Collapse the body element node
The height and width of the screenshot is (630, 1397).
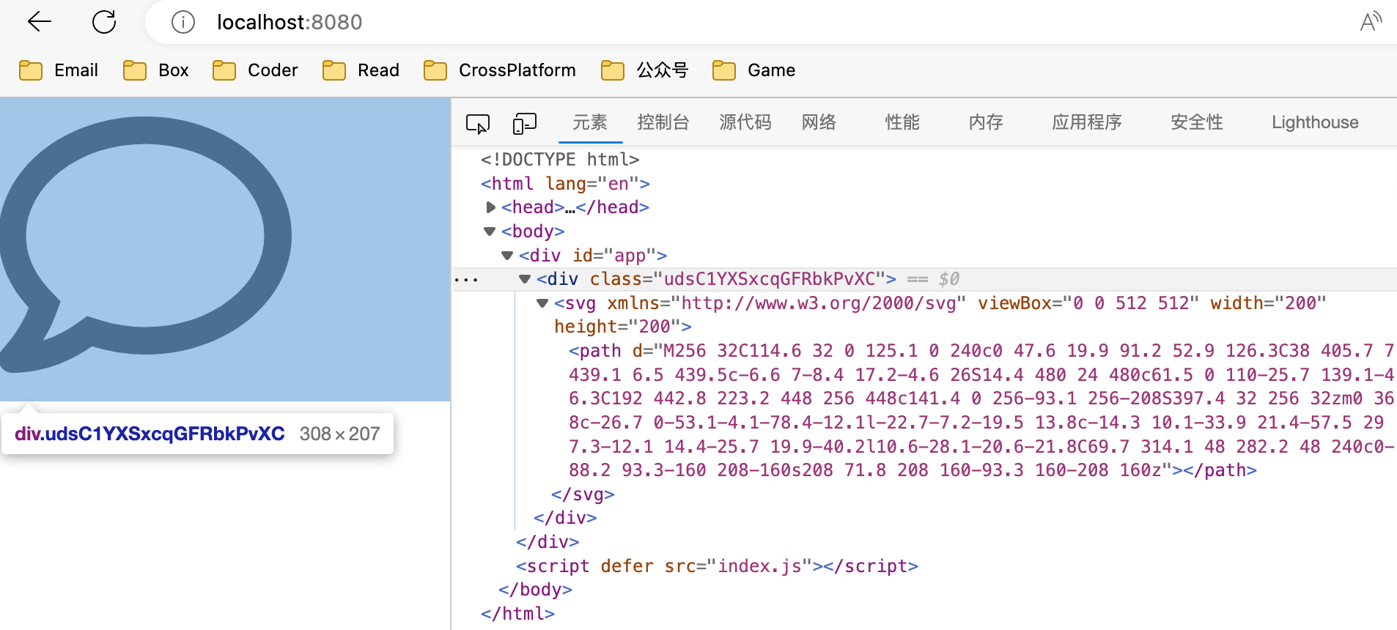click(x=490, y=231)
